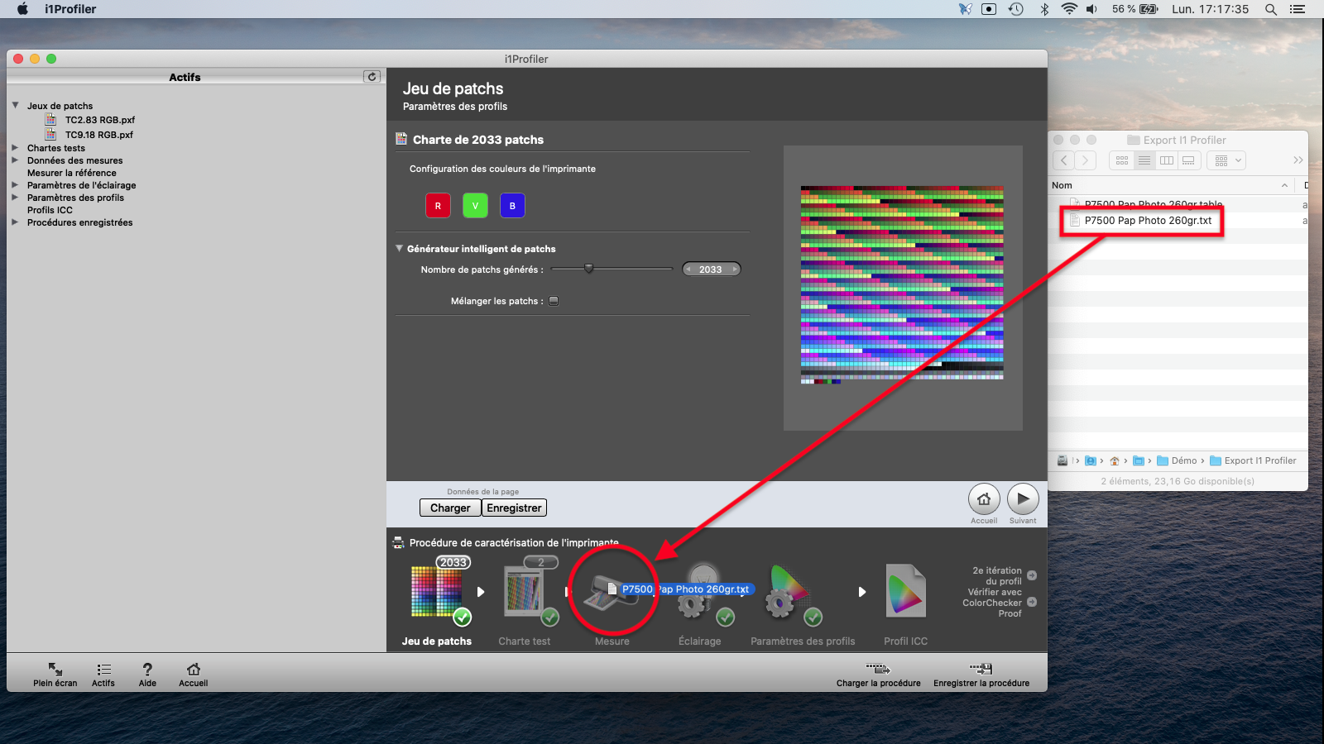Click the Charger button
This screenshot has width=1324, height=744.
point(450,508)
